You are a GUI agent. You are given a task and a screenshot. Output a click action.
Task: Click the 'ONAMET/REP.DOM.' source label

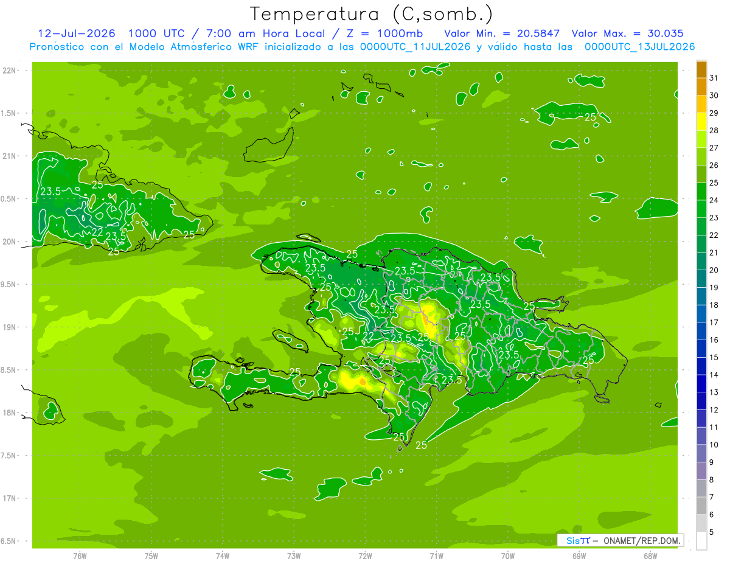[642, 540]
